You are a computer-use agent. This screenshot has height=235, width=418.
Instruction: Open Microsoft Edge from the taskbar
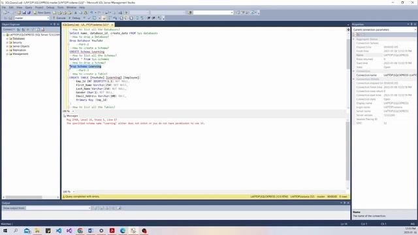[x=123, y=230]
